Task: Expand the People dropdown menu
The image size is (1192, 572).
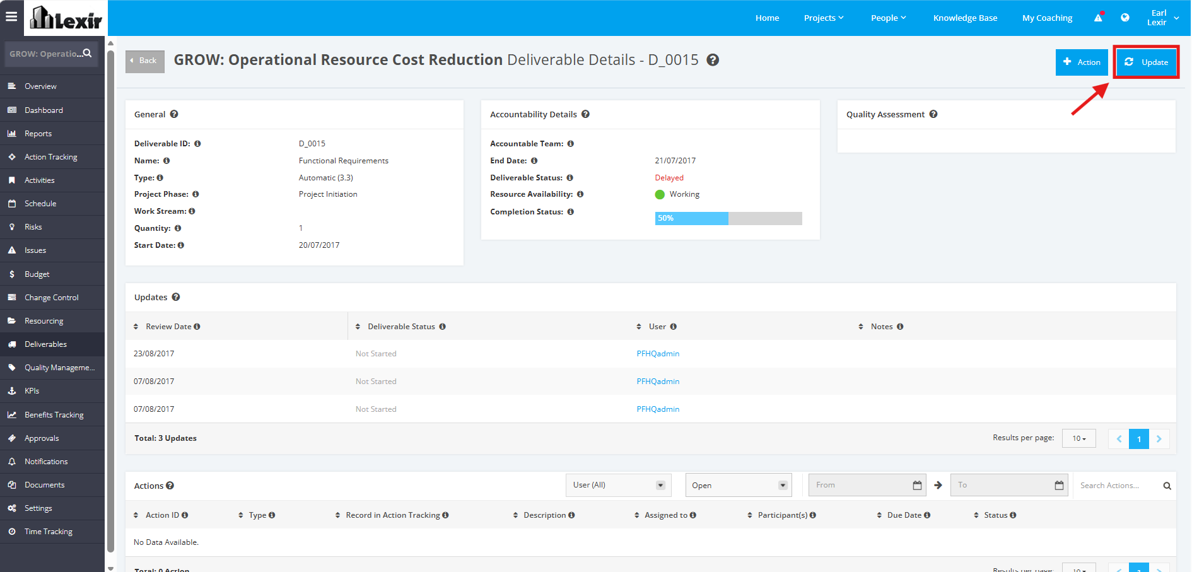Action: (x=889, y=18)
